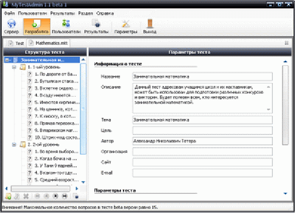
Task: Open Параметры from the toolbar
Action: (x=126, y=27)
